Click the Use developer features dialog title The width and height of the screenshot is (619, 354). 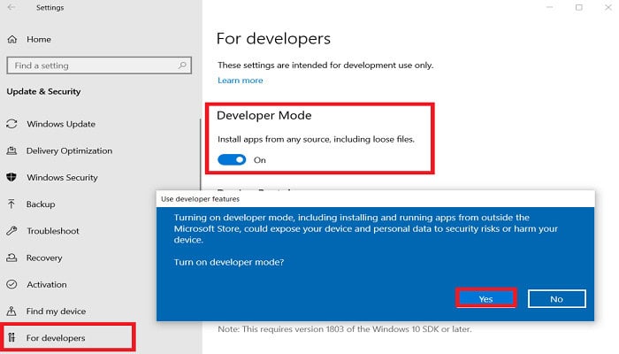(x=200, y=199)
